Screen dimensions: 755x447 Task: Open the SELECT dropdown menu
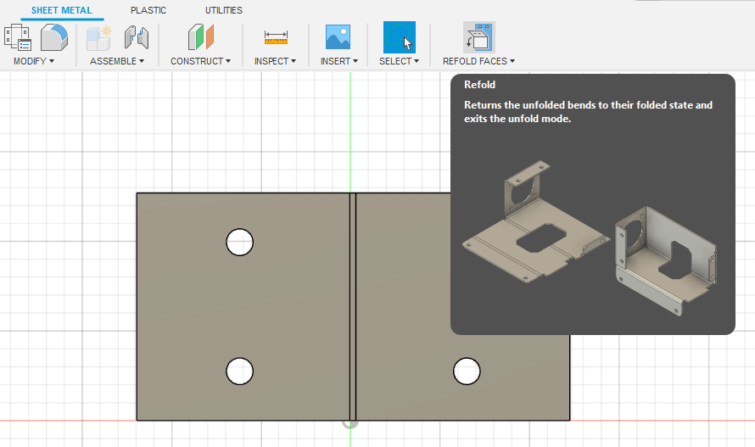[x=399, y=61]
